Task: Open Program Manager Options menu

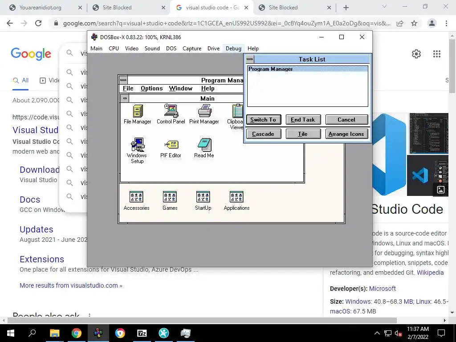Action: pos(151,89)
